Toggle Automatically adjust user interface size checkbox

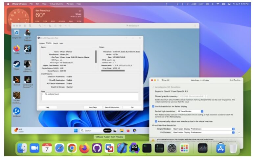click(156, 121)
